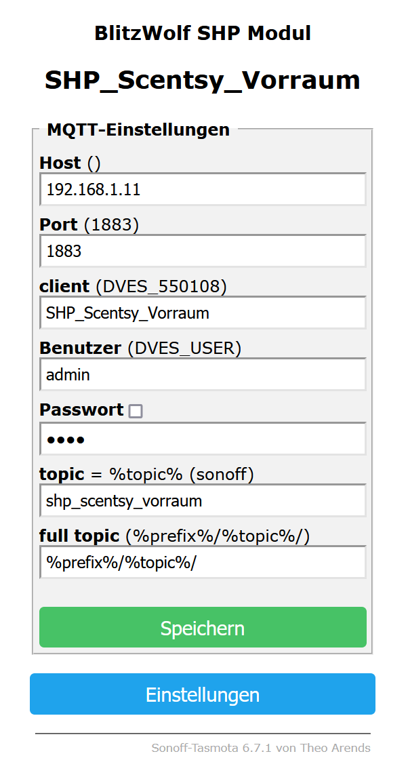Screen dimensions: 408x777
Task: Click the masked Passwort input field
Action: click(203, 439)
